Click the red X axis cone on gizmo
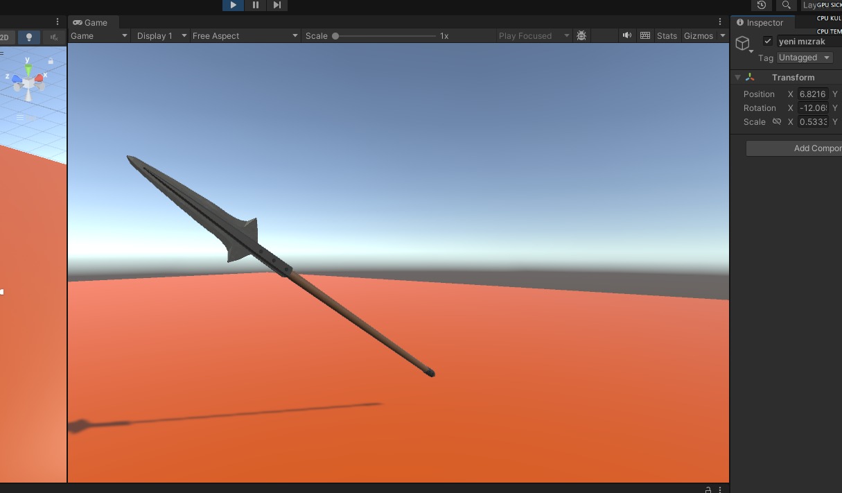Screen dimensions: 842x493 pos(40,79)
